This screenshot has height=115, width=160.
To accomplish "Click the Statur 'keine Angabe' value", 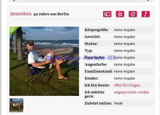I will pyautogui.click(x=124, y=44).
